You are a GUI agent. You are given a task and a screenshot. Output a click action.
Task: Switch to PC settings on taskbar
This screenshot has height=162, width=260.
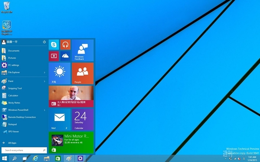80,159
